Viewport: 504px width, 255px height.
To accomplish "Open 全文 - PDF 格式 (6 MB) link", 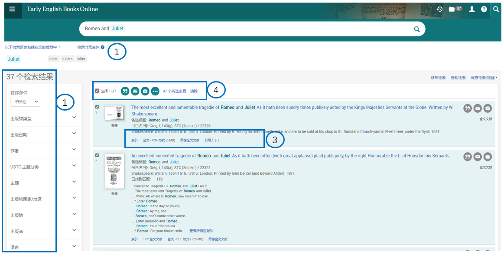I will point(159,140).
